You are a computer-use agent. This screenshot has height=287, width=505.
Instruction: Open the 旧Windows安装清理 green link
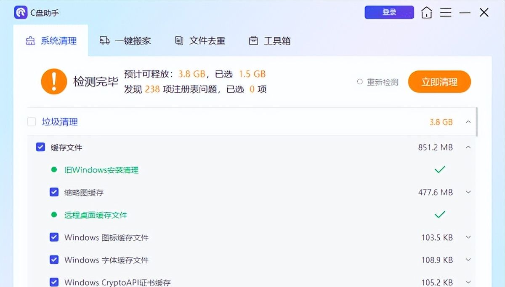(x=101, y=169)
